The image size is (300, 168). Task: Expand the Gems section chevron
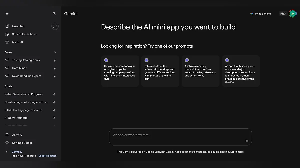point(55,52)
